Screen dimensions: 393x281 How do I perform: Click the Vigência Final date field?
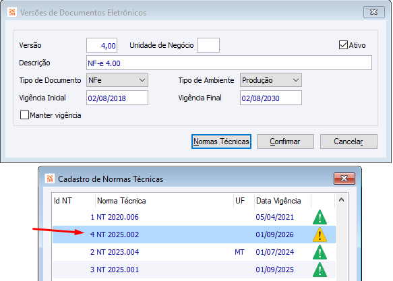point(271,98)
